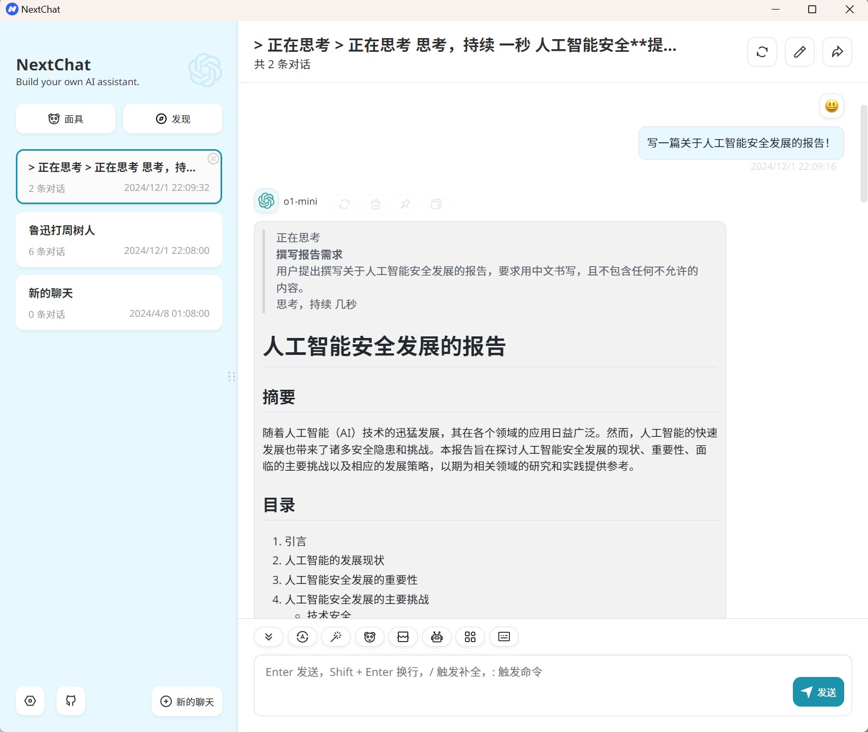The width and height of the screenshot is (868, 732).
Task: Open the model selector robot icon
Action: (x=436, y=637)
